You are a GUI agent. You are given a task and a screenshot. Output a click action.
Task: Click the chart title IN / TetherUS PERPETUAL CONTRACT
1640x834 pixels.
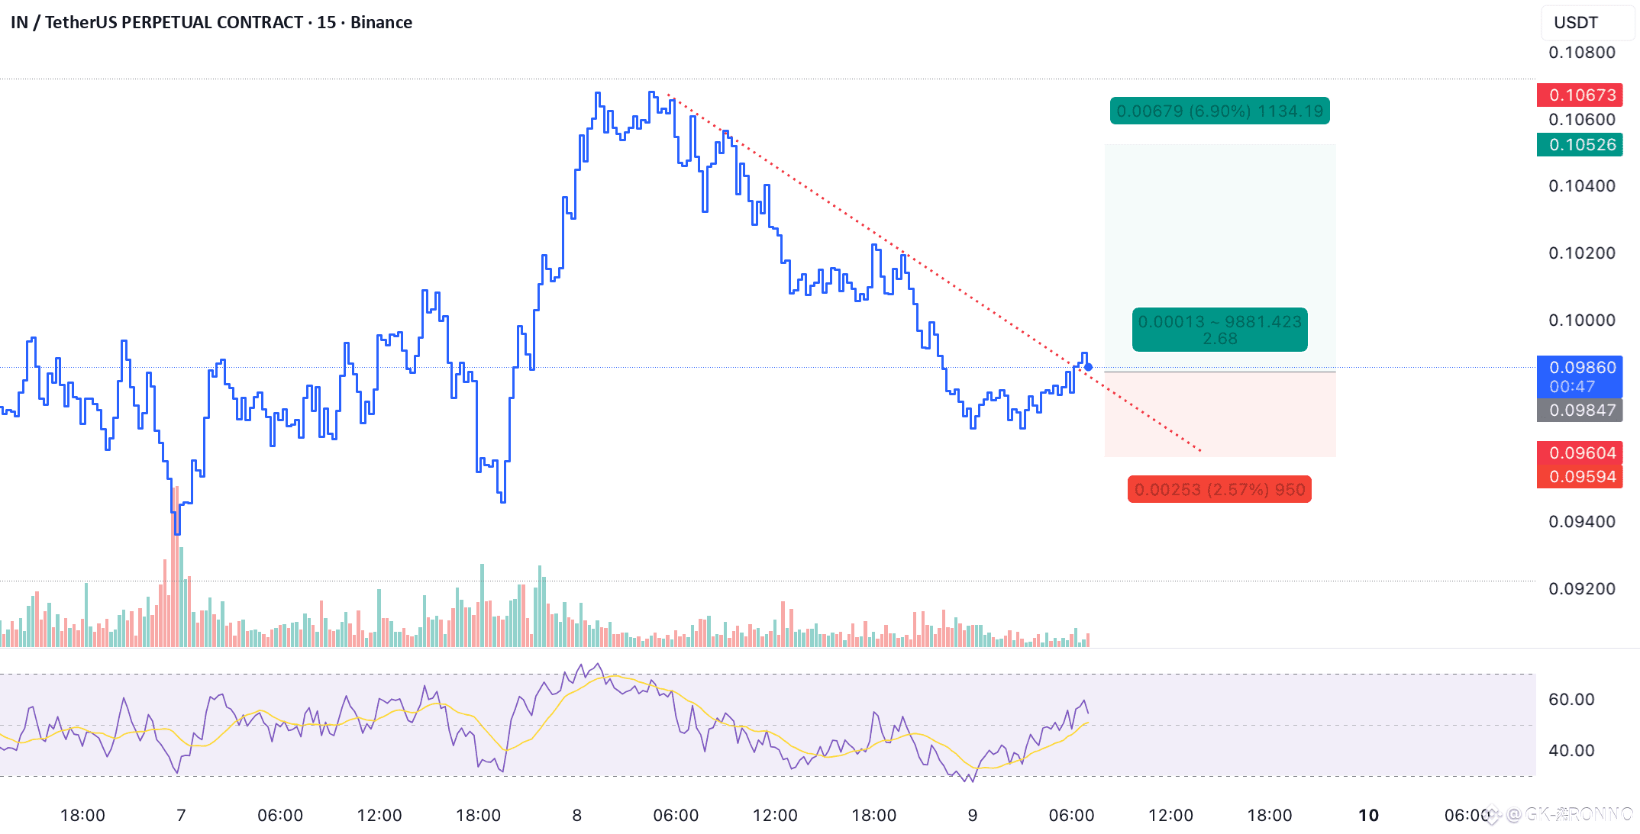pyautogui.click(x=157, y=22)
